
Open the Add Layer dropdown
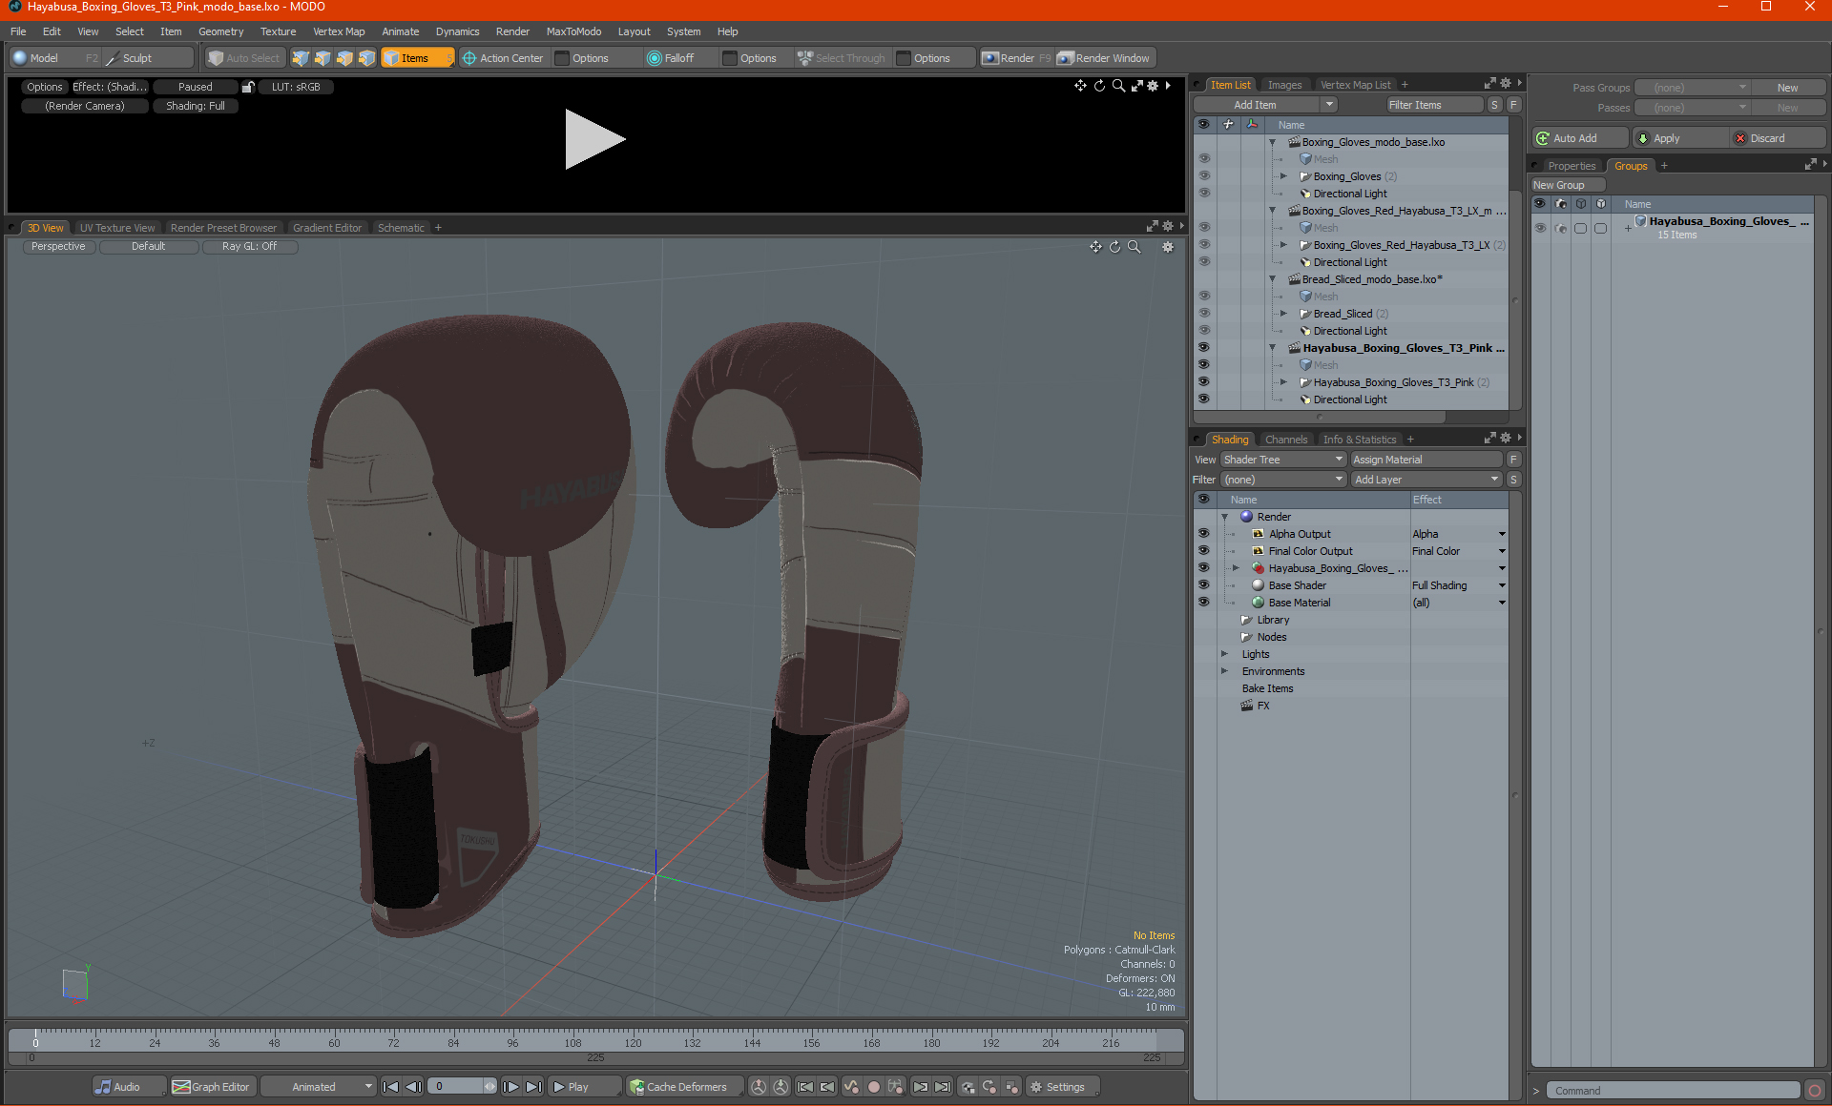coord(1426,480)
